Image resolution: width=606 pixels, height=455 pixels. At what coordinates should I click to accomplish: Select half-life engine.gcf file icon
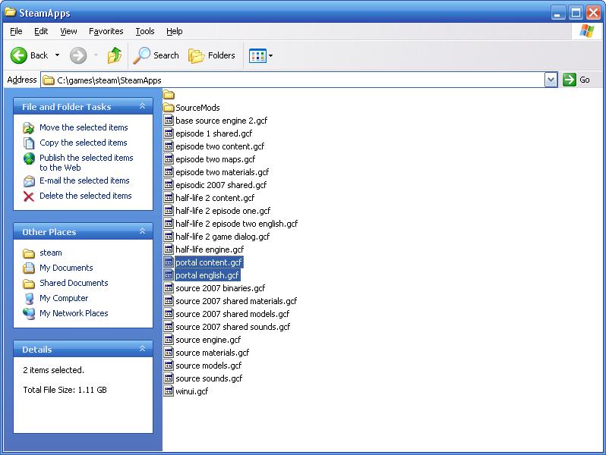[x=169, y=249]
